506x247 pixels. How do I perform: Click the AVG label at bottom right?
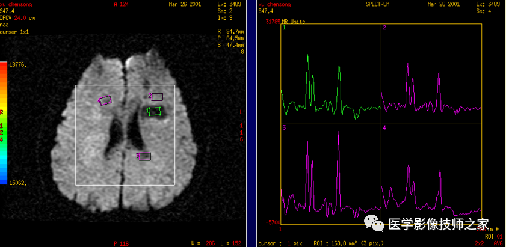pyautogui.click(x=498, y=243)
